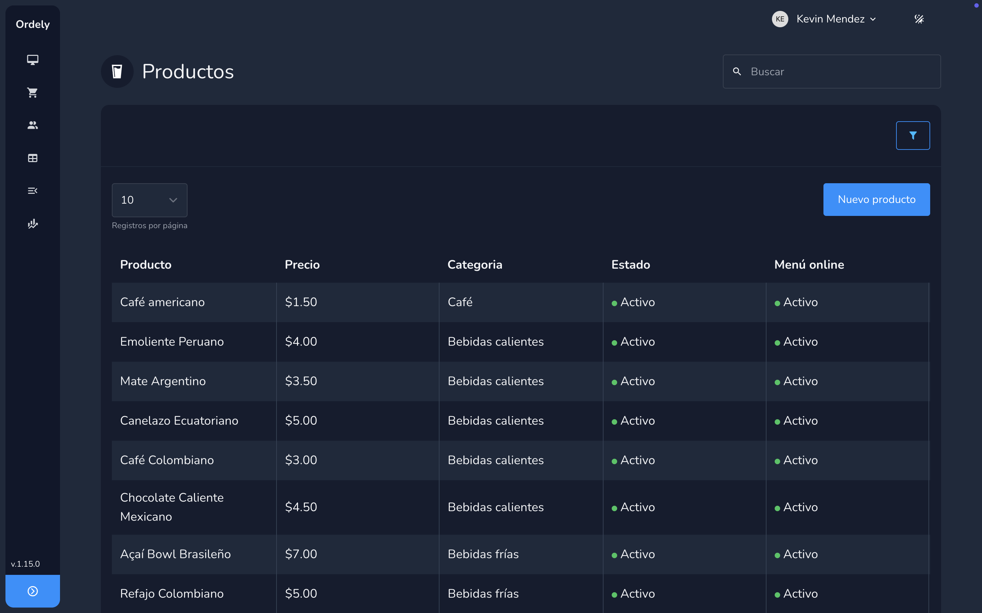Image resolution: width=982 pixels, height=613 pixels.
Task: Click Estado Activo for Refajo Colombiano
Action: coord(633,594)
